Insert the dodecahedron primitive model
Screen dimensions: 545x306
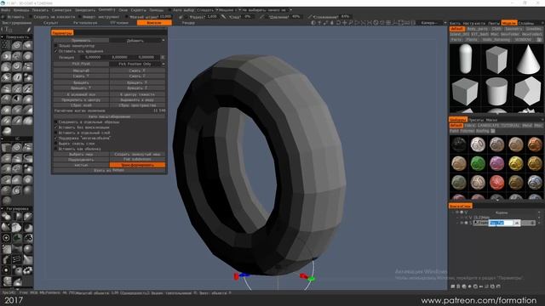click(x=527, y=91)
